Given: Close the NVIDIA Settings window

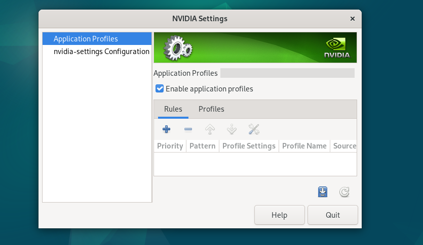Looking at the screenshot, I should click(x=352, y=19).
